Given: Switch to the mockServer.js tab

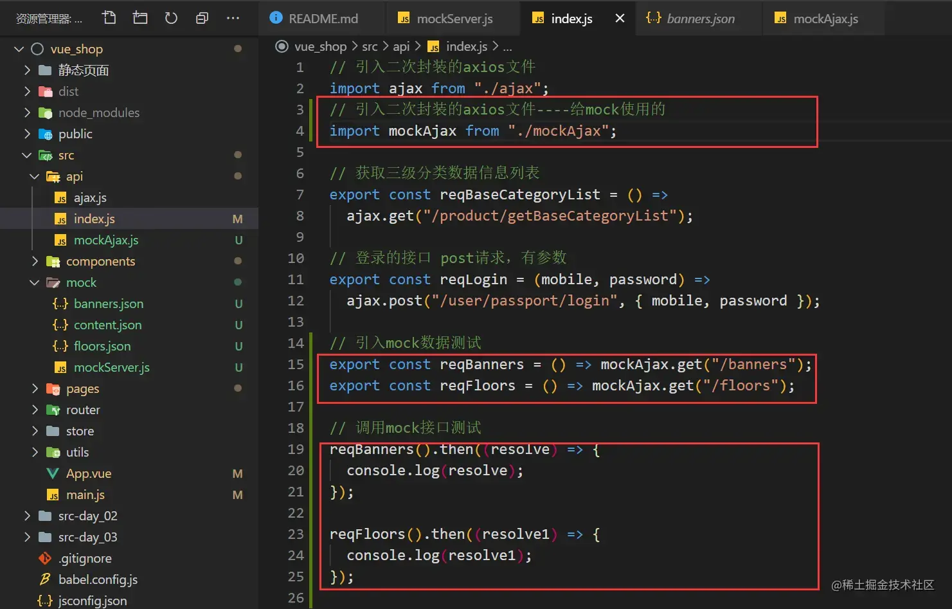Looking at the screenshot, I should 454,19.
